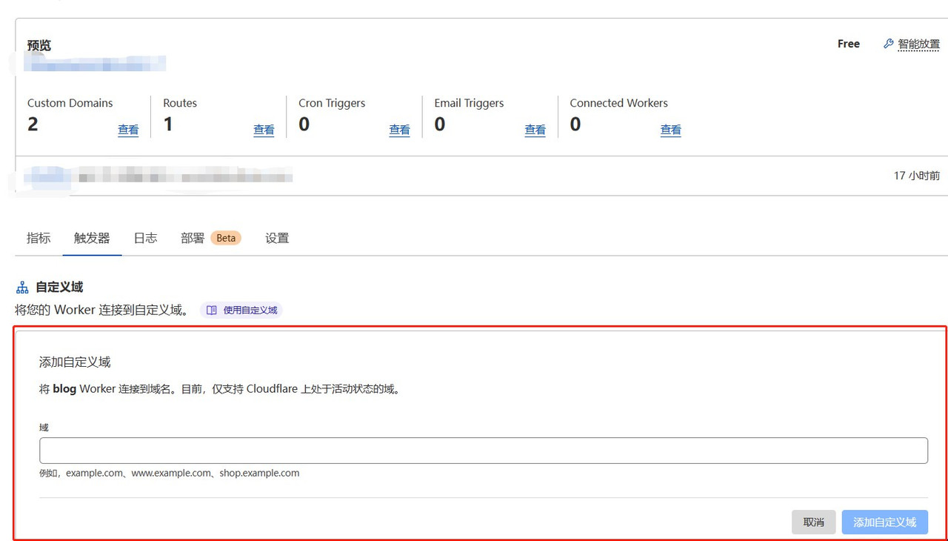This screenshot has height=541, width=948.
Task: View Email Triggers via its 查看 link
Action: 535,130
